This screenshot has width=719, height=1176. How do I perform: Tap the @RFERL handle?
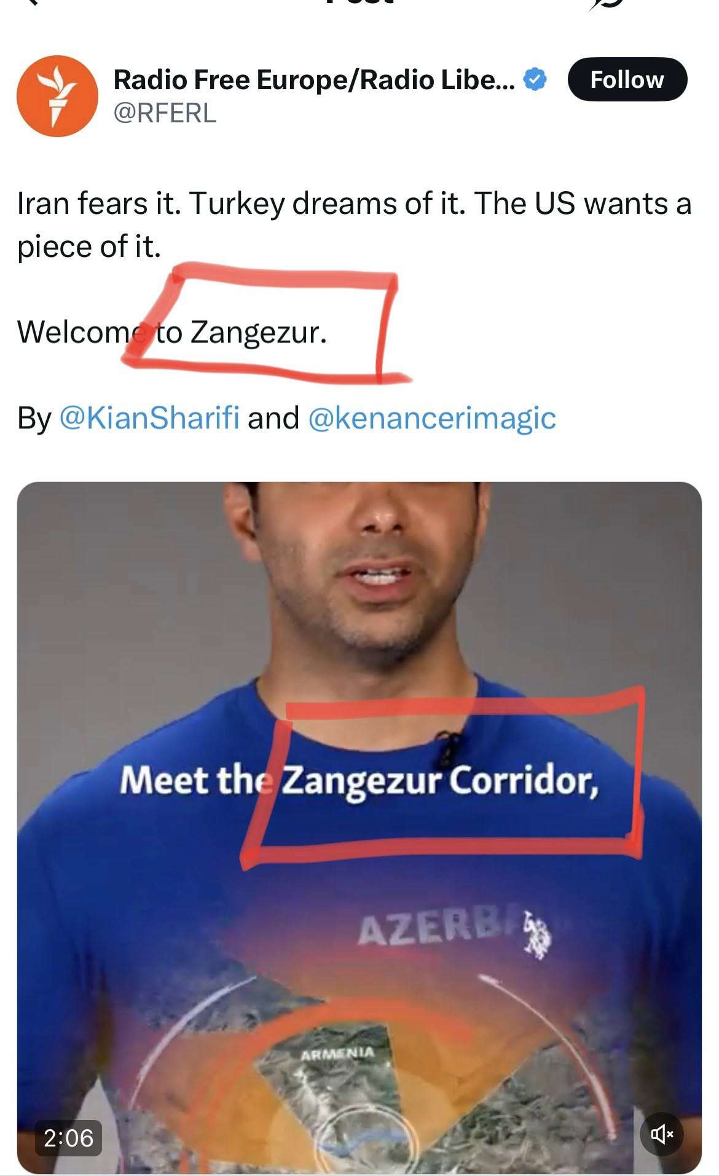165,113
